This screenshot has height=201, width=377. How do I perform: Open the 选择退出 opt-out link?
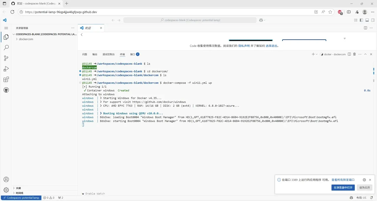click(x=271, y=46)
